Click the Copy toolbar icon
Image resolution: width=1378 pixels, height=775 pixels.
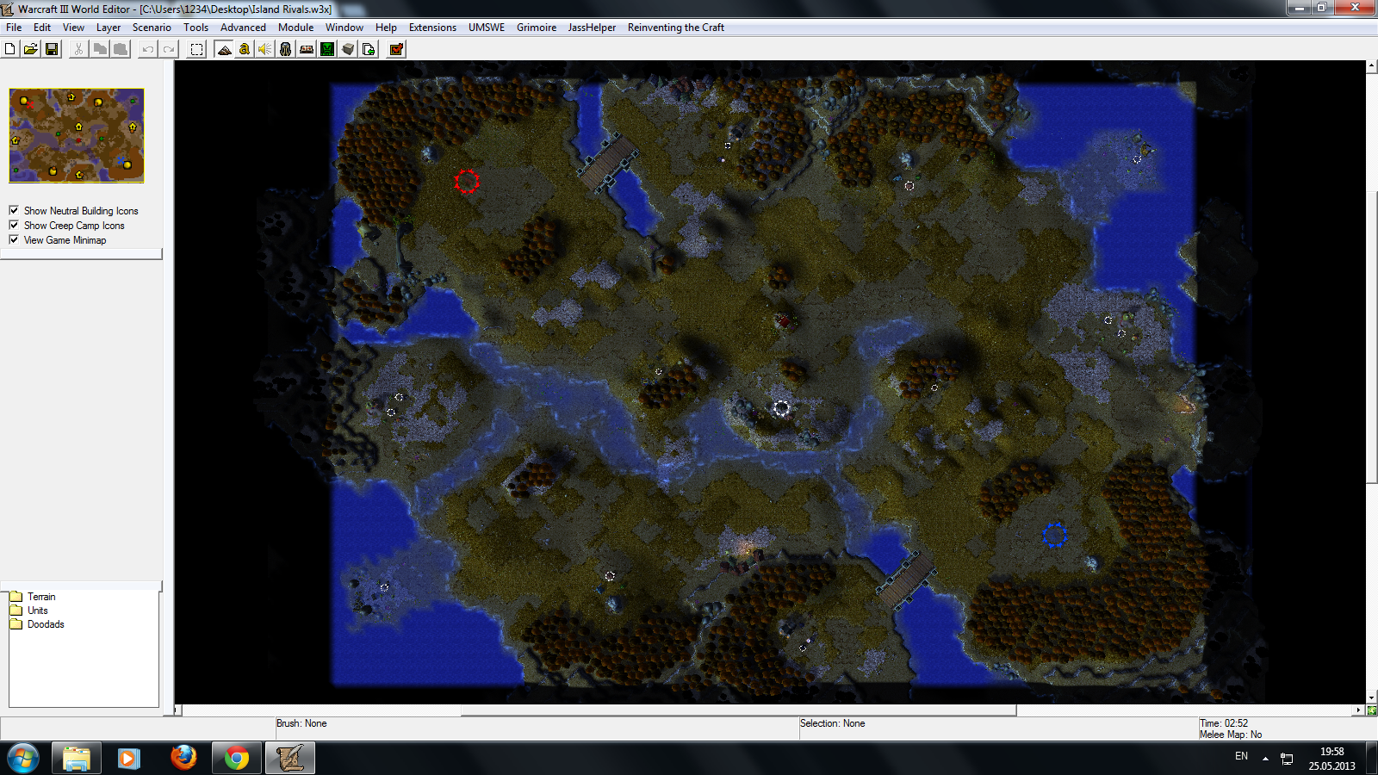click(x=100, y=49)
